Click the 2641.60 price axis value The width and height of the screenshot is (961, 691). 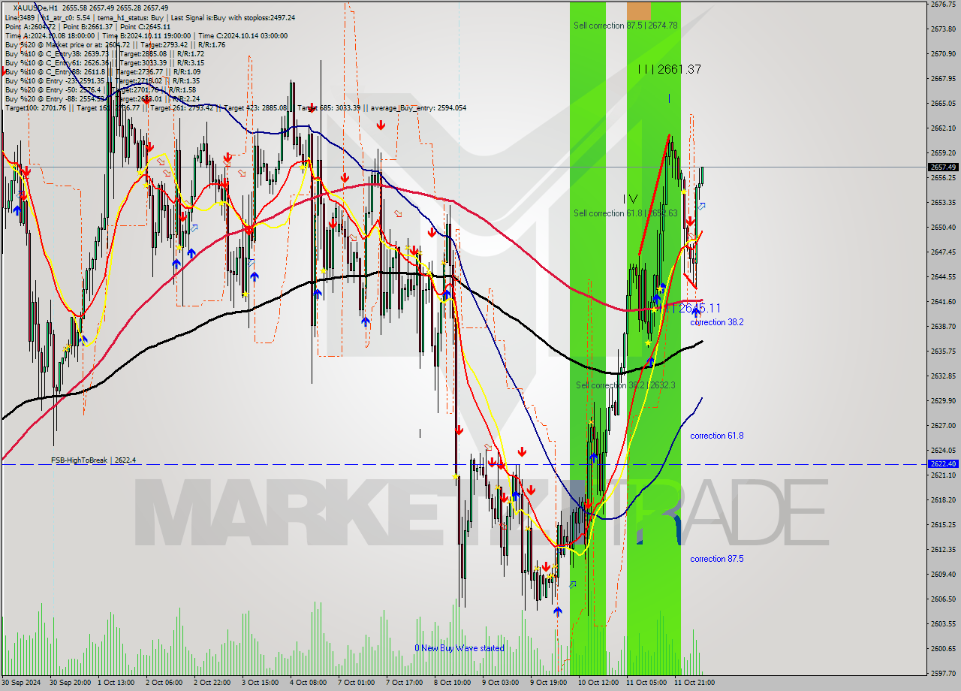[x=943, y=301]
